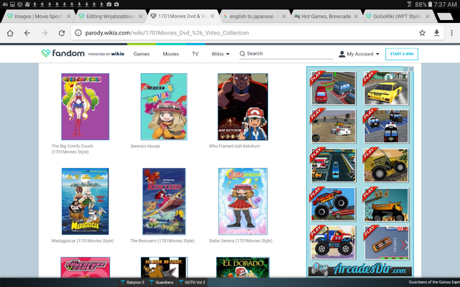Open The Big Comfy Couch caption link
460x287 pixels.
click(73, 149)
